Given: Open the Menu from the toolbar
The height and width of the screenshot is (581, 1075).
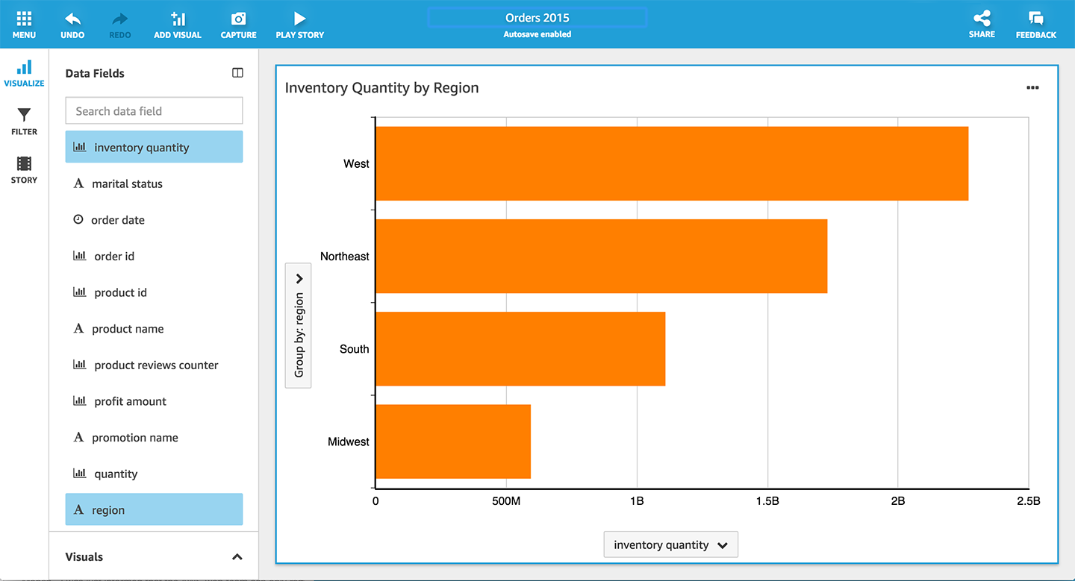Looking at the screenshot, I should coord(24,23).
